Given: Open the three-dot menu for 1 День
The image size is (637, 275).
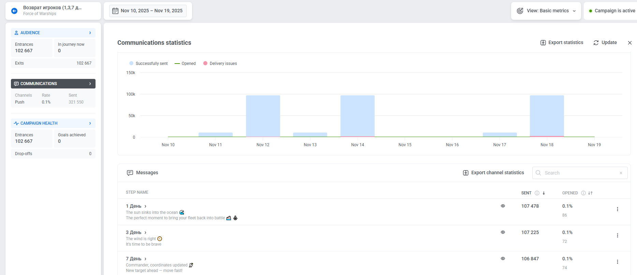Looking at the screenshot, I should 618,209.
